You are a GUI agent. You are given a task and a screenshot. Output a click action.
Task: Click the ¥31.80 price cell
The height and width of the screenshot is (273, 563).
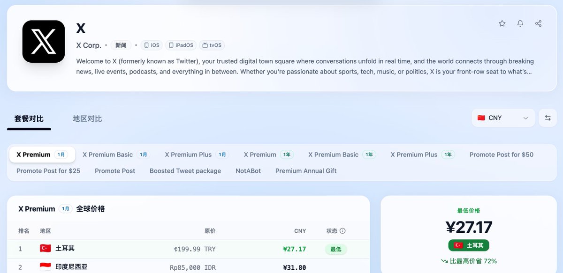(295, 268)
